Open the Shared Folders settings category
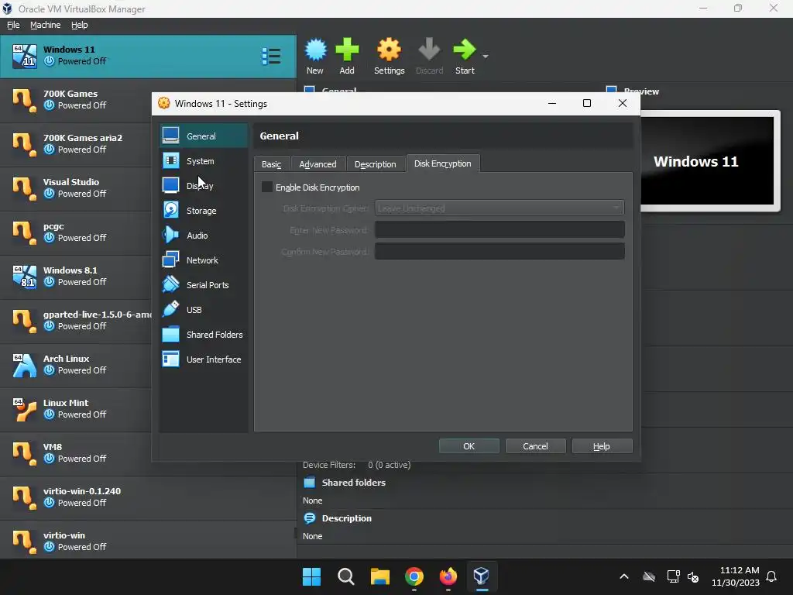 204,335
